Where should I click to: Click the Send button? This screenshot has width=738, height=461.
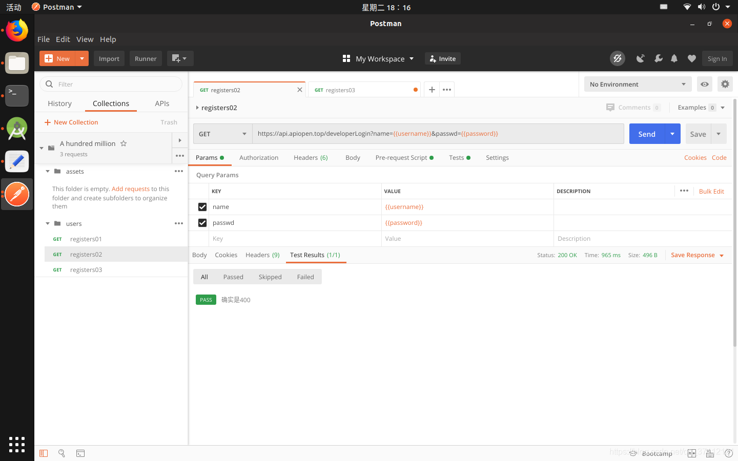(647, 134)
